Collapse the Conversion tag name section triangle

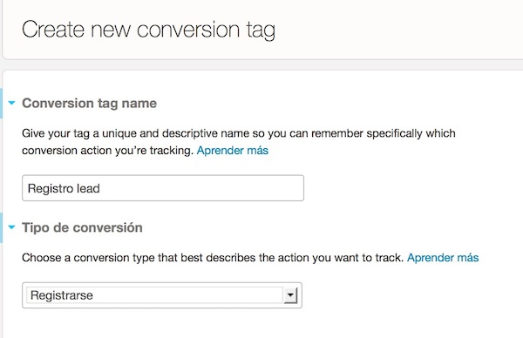click(11, 103)
